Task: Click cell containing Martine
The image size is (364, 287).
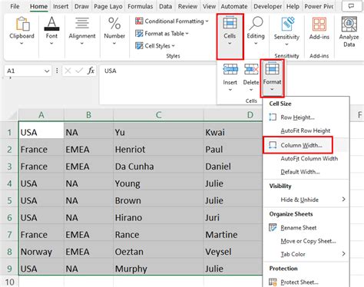Action: coord(233,235)
